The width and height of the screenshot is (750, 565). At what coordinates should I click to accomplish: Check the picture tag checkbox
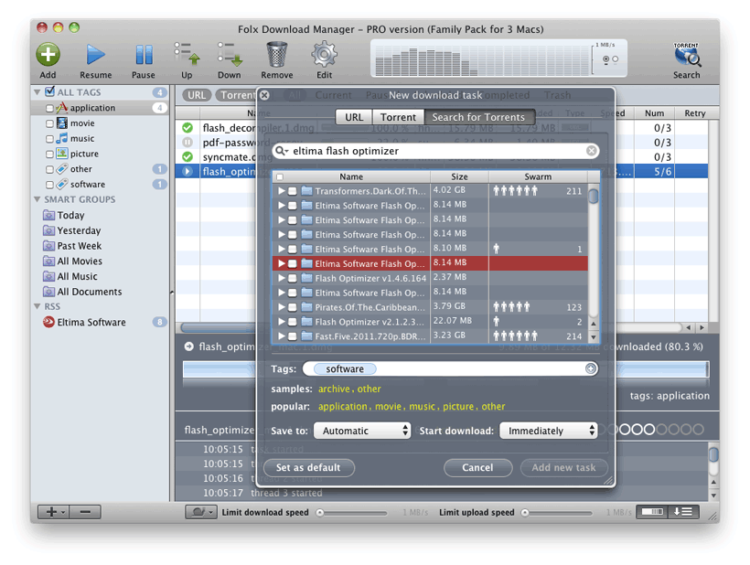point(49,154)
